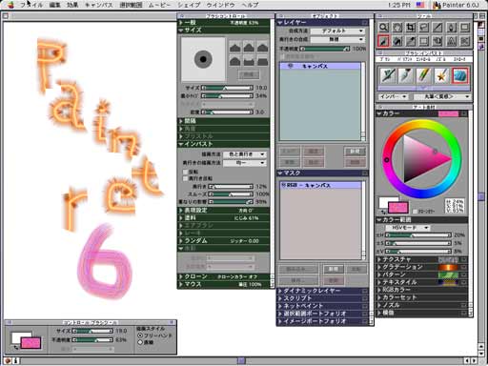Pick the third brush tip profile in top row
This screenshot has height=366, width=488.
click(x=262, y=48)
